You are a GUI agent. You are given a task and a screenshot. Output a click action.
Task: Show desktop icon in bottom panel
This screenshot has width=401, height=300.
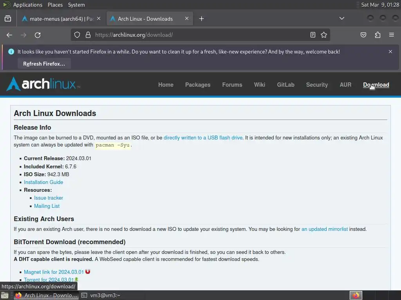pos(5,295)
